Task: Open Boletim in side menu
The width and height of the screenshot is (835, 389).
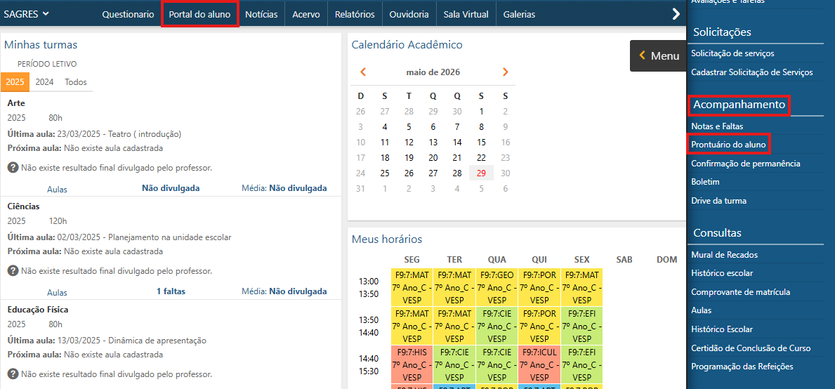Action: point(705,182)
